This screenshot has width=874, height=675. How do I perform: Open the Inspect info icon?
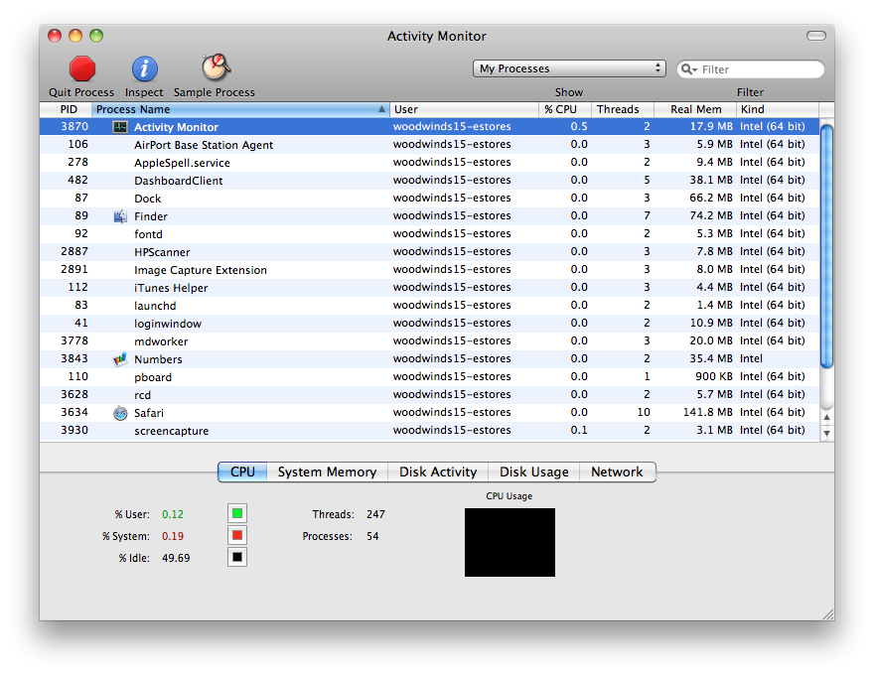point(144,69)
